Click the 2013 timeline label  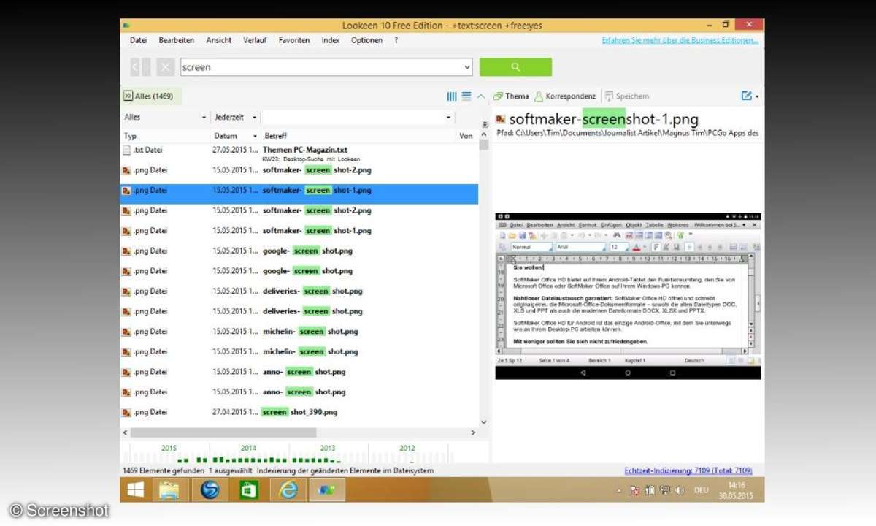[x=328, y=448]
